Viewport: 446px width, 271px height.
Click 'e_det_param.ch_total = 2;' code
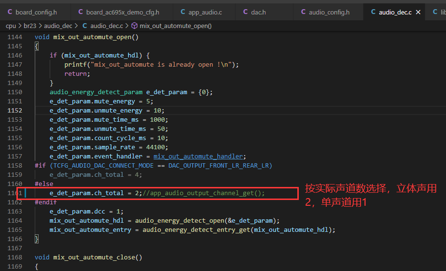(96, 193)
